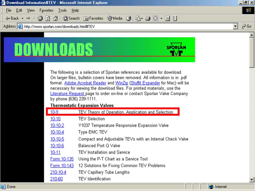The height and width of the screenshot is (191, 255).
Task: Open bulletin 10-10 link
Action: click(55, 119)
